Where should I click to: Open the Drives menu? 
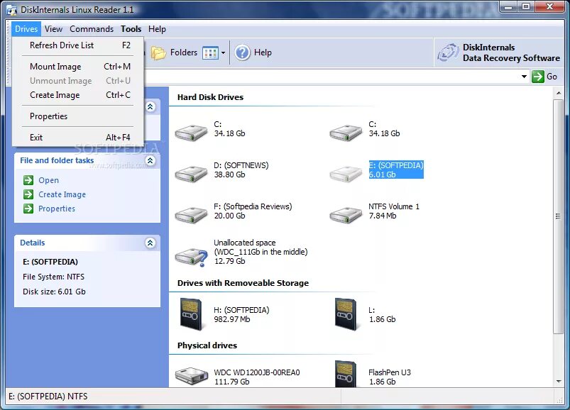(x=26, y=29)
